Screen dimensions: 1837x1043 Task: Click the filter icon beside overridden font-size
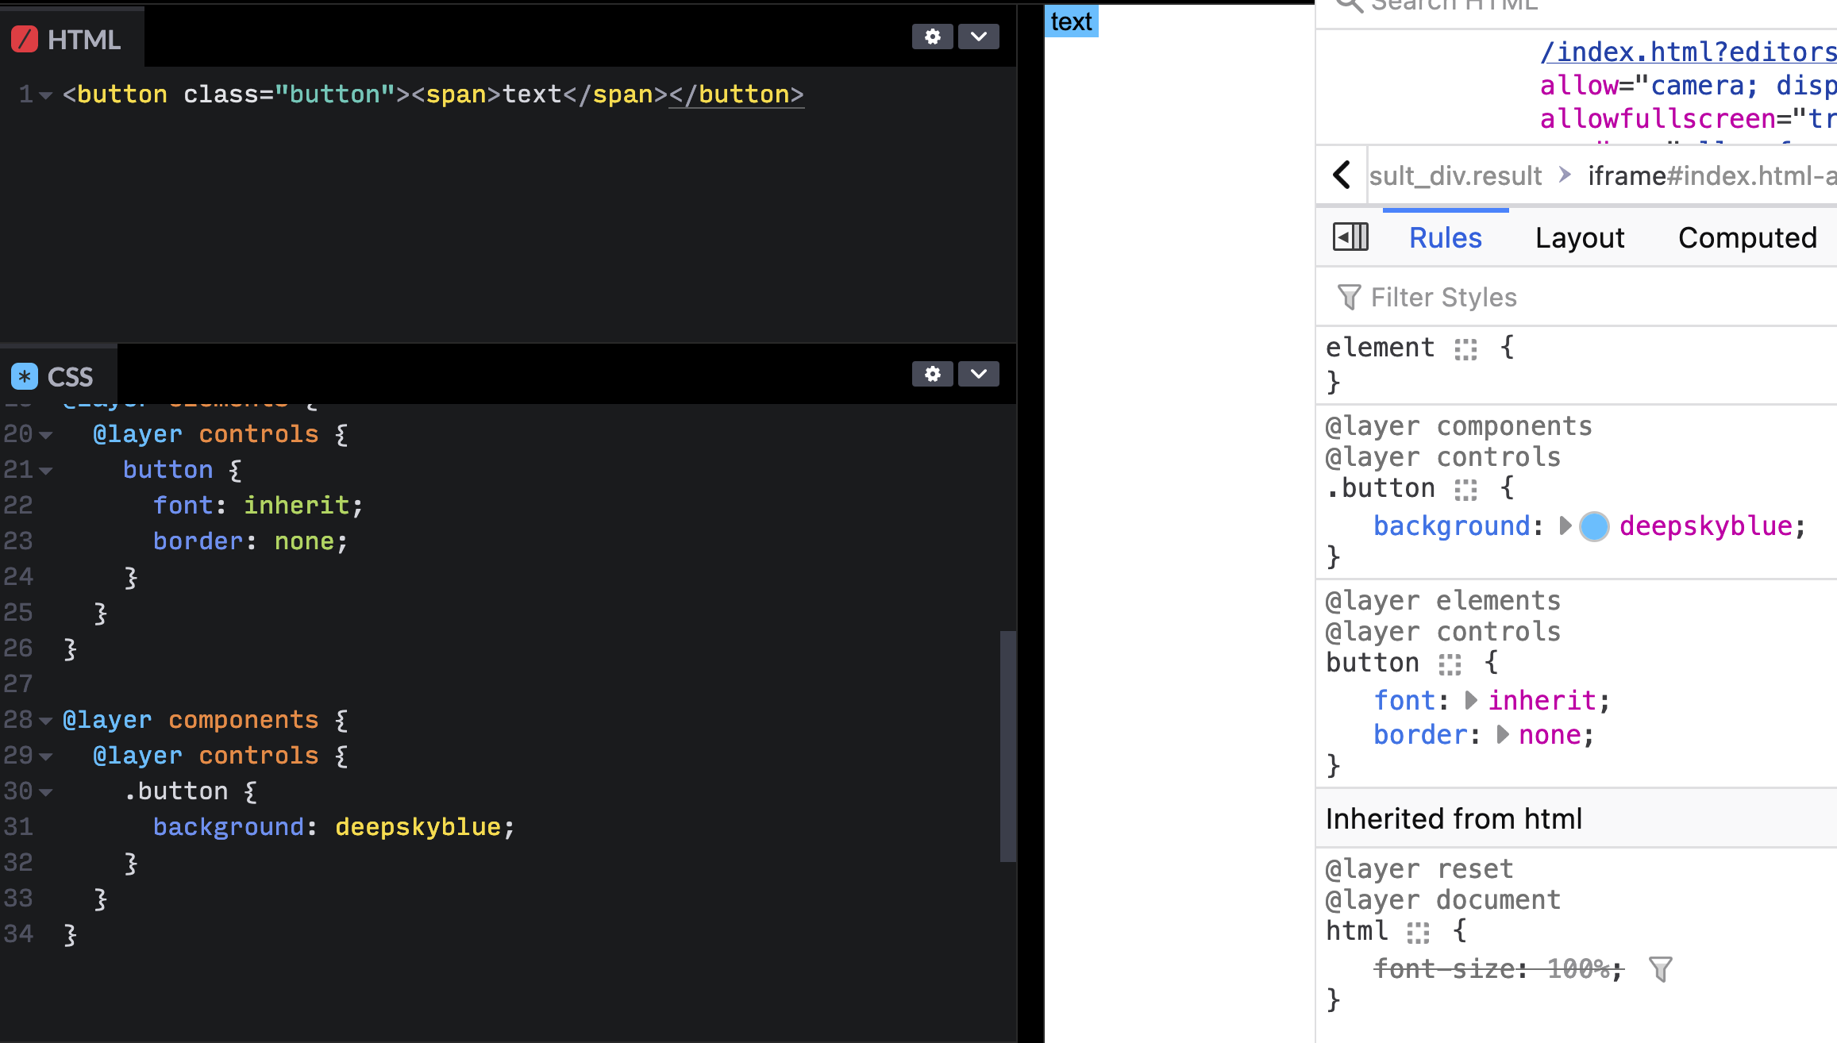(1660, 968)
